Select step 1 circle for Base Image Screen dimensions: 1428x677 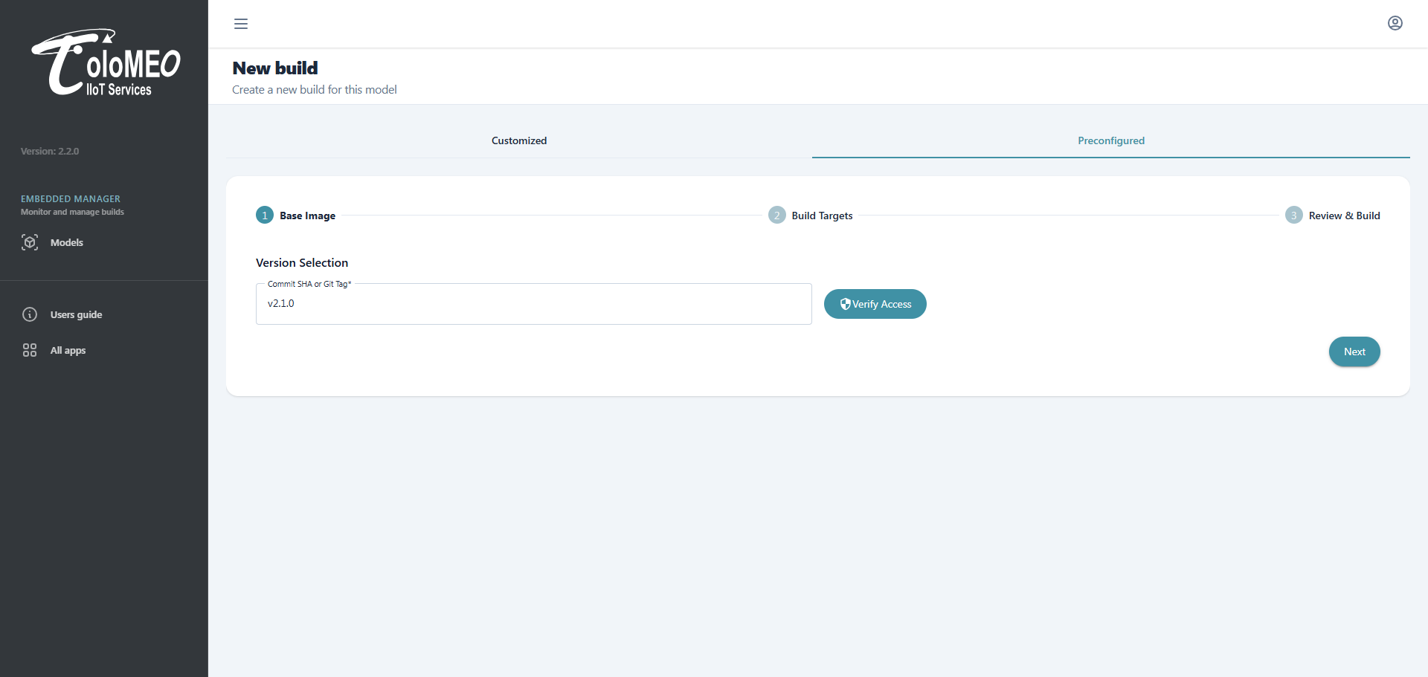[265, 216]
